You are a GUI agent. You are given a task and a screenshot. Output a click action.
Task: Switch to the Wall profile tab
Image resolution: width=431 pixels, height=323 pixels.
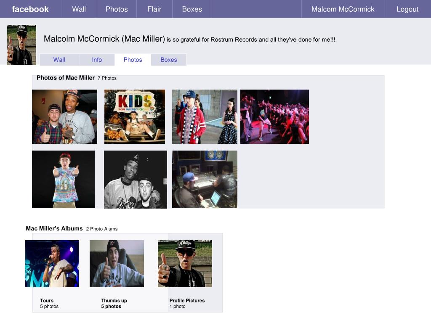point(59,60)
